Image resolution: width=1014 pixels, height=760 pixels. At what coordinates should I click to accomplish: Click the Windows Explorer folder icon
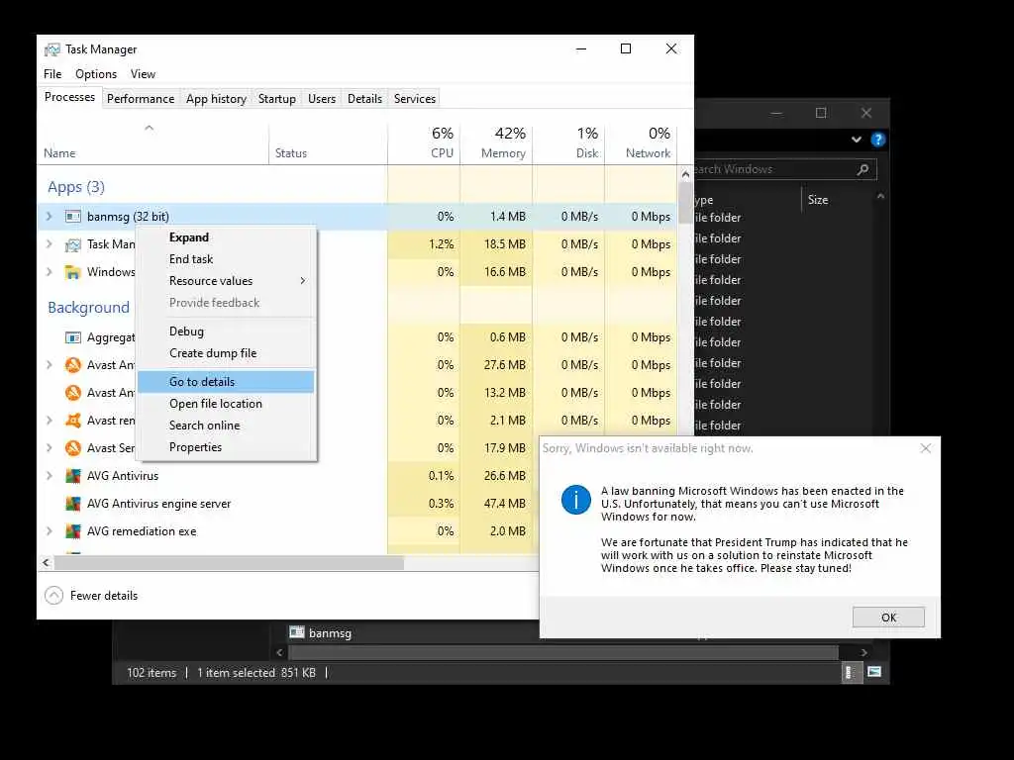coord(73,272)
